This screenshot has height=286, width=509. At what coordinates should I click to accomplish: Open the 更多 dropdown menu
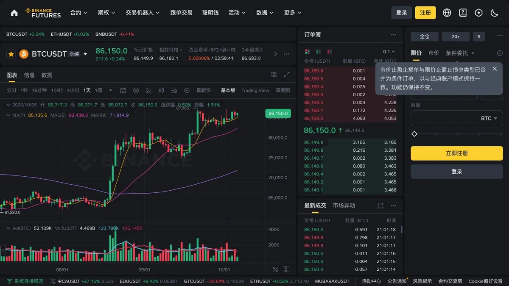tap(293, 13)
